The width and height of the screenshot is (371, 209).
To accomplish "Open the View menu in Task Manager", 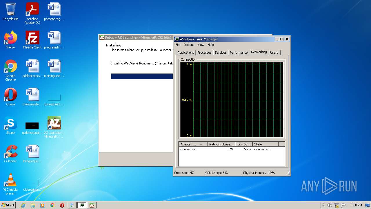I will (201, 45).
